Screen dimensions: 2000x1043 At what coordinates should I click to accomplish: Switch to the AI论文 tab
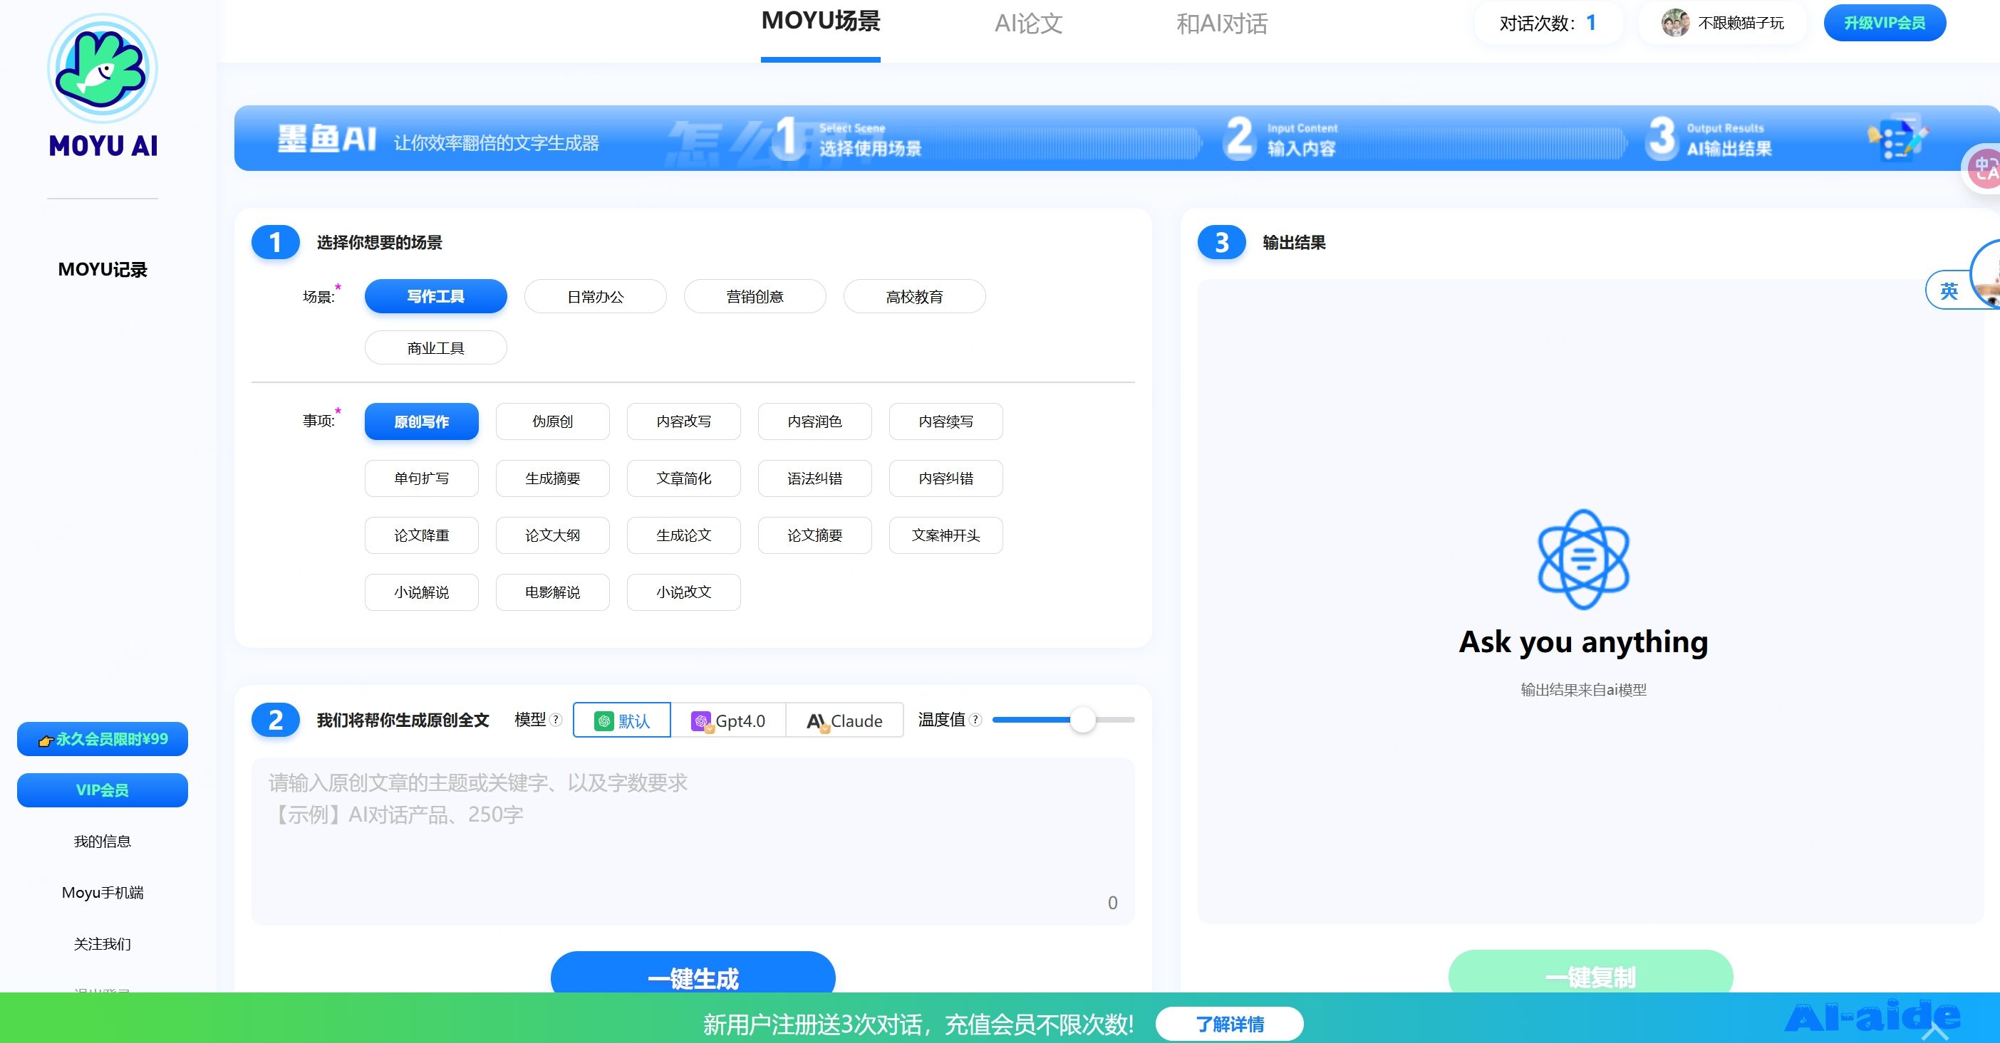[x=1029, y=23]
